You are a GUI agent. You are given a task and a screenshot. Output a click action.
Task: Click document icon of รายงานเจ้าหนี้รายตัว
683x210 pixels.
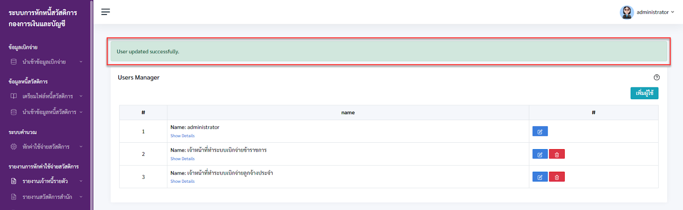(14, 181)
